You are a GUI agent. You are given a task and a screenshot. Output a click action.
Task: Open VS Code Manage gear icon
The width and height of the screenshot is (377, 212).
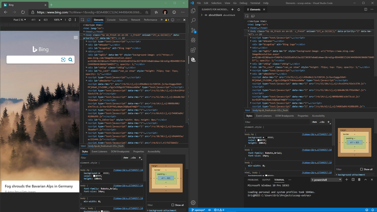point(193,203)
